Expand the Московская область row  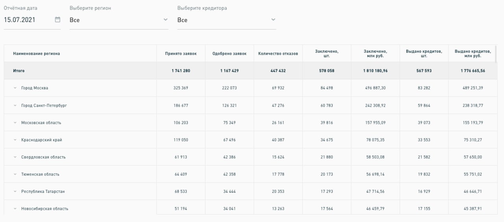click(x=15, y=123)
